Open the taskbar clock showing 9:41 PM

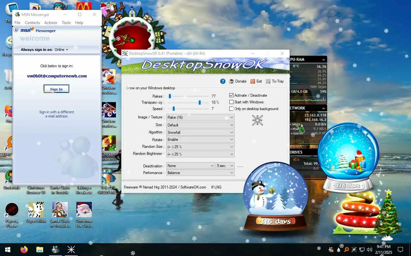383,250
